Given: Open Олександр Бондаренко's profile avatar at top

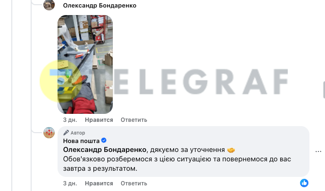Looking at the screenshot, I should [x=49, y=5].
